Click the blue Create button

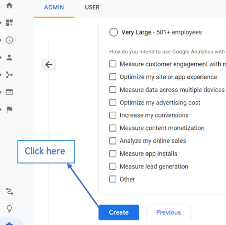point(119,212)
